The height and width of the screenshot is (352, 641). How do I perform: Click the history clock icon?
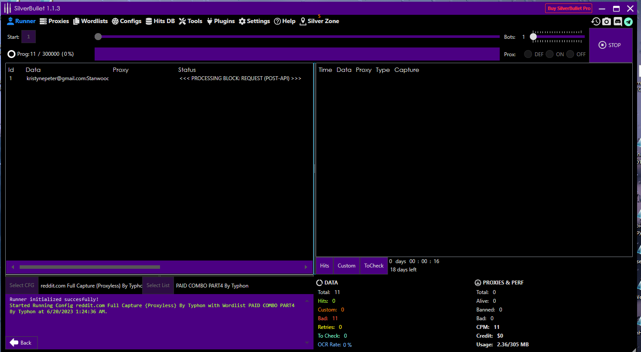[x=596, y=21]
